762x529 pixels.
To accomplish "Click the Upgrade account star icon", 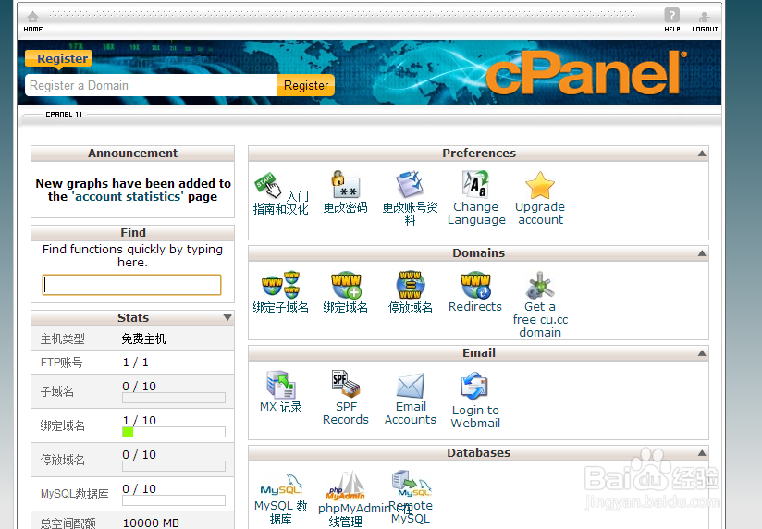I will [x=540, y=185].
